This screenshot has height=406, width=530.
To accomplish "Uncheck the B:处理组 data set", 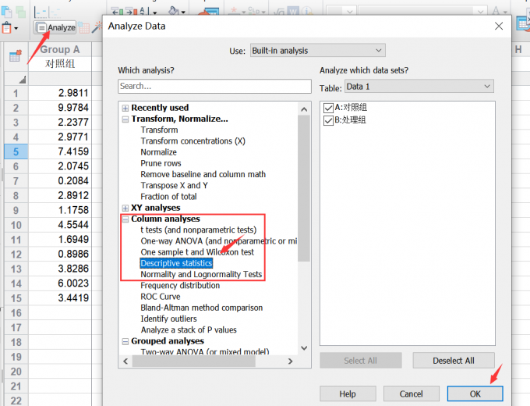I will pyautogui.click(x=328, y=120).
